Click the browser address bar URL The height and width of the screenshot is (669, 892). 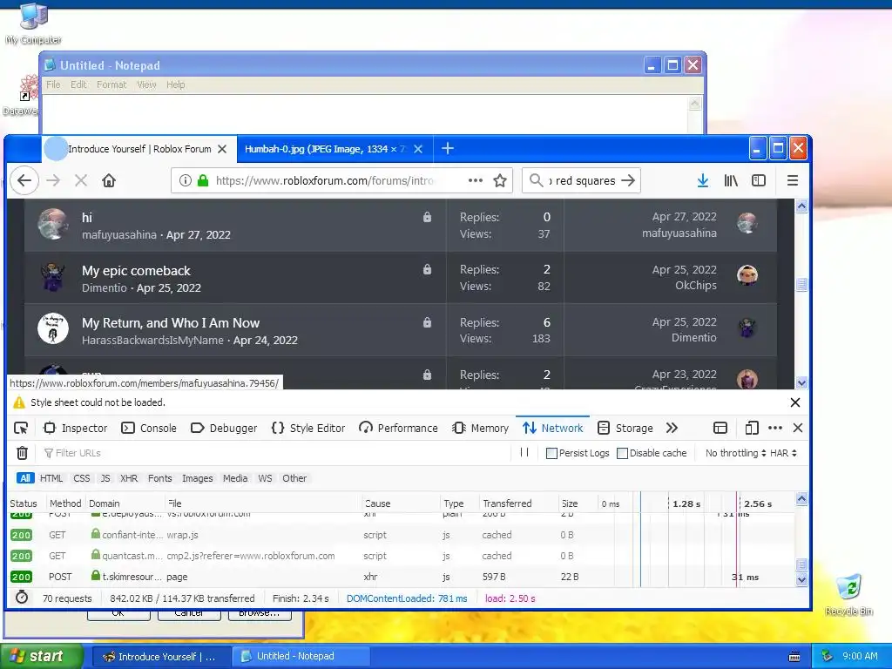tap(325, 181)
